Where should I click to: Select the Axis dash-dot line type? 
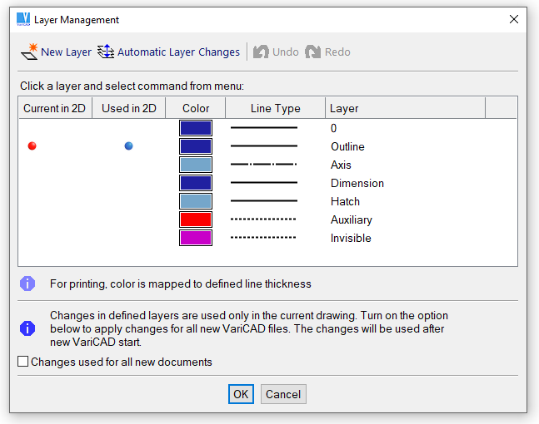pos(263,165)
